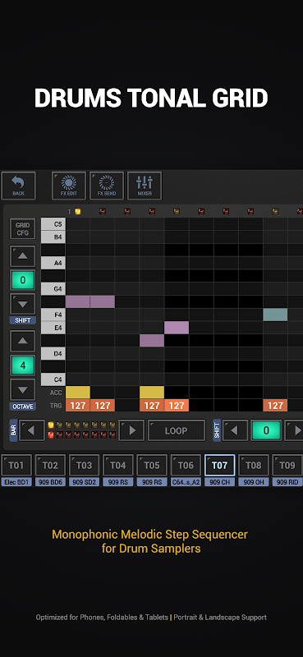Toggle the LOOP button
The width and height of the screenshot is (303, 657).
pos(177,430)
